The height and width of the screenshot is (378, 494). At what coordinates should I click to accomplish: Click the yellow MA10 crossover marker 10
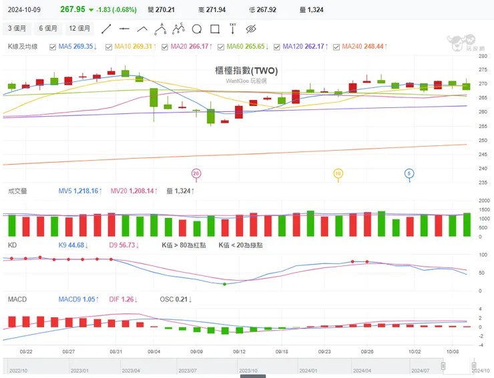[x=338, y=173]
